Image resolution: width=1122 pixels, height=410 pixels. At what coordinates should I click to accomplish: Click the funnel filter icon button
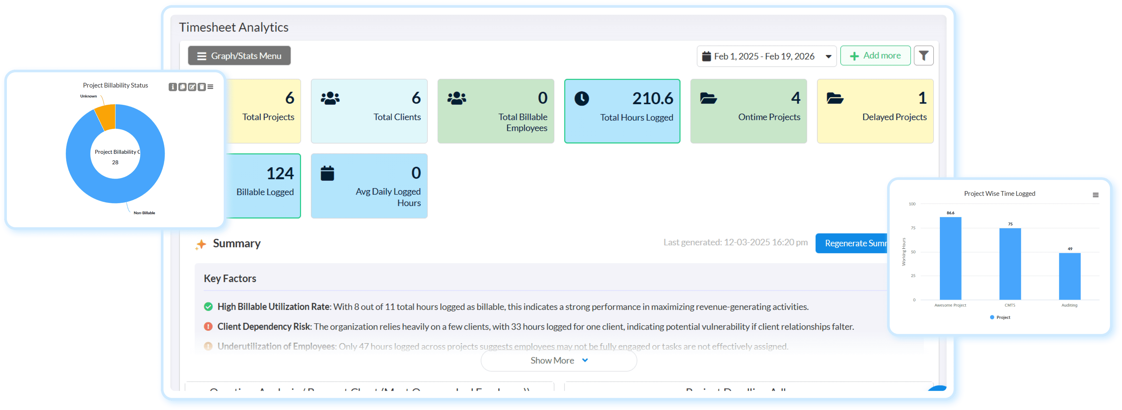[x=923, y=56]
